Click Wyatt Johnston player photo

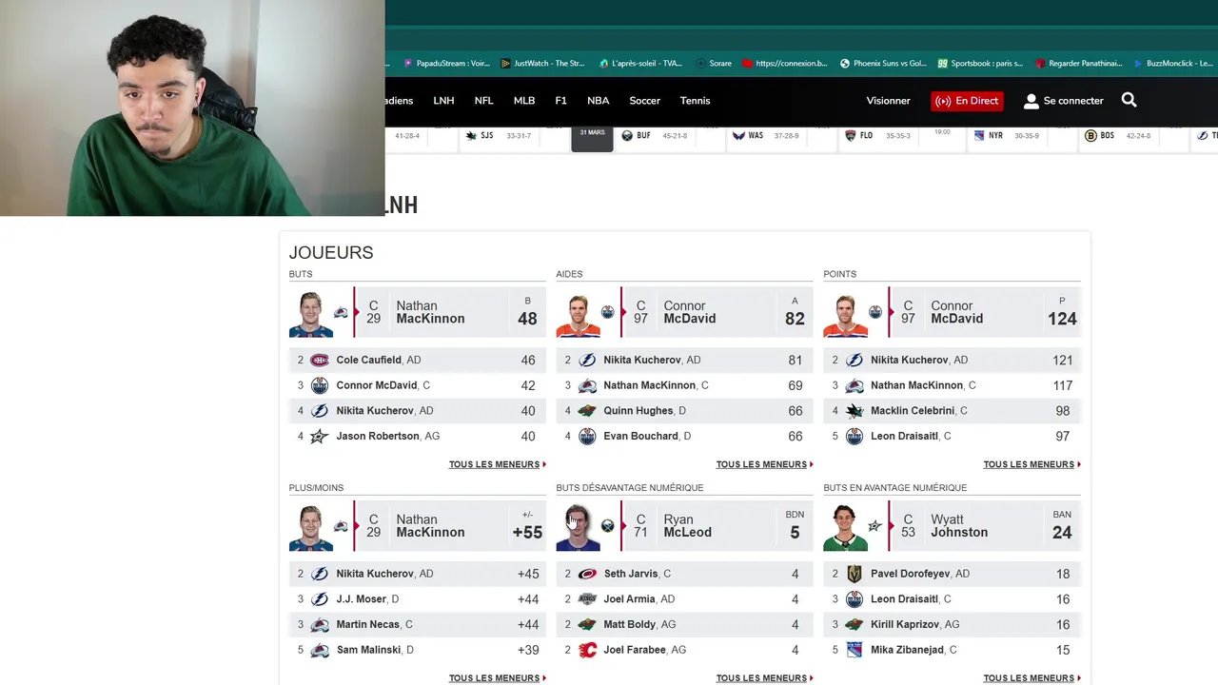845,527
